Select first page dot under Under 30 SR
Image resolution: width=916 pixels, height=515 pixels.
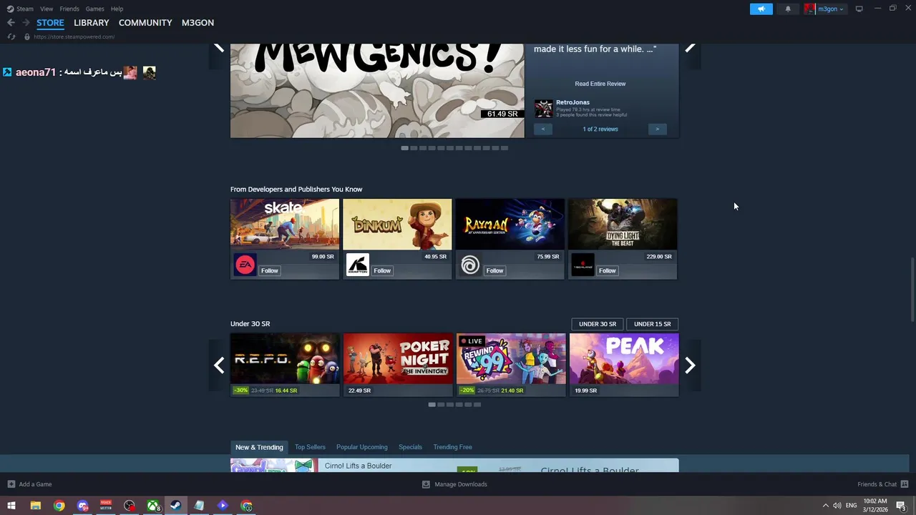click(432, 404)
